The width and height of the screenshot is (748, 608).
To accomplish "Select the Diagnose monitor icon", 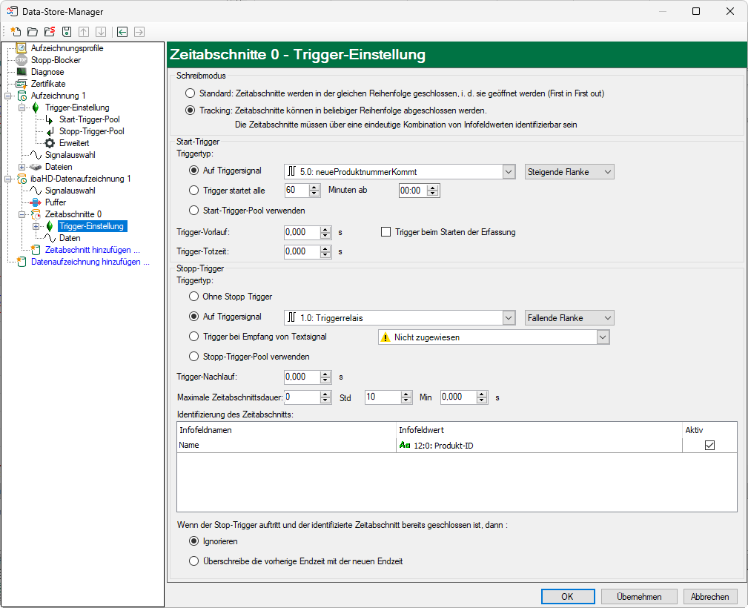I will 21,72.
